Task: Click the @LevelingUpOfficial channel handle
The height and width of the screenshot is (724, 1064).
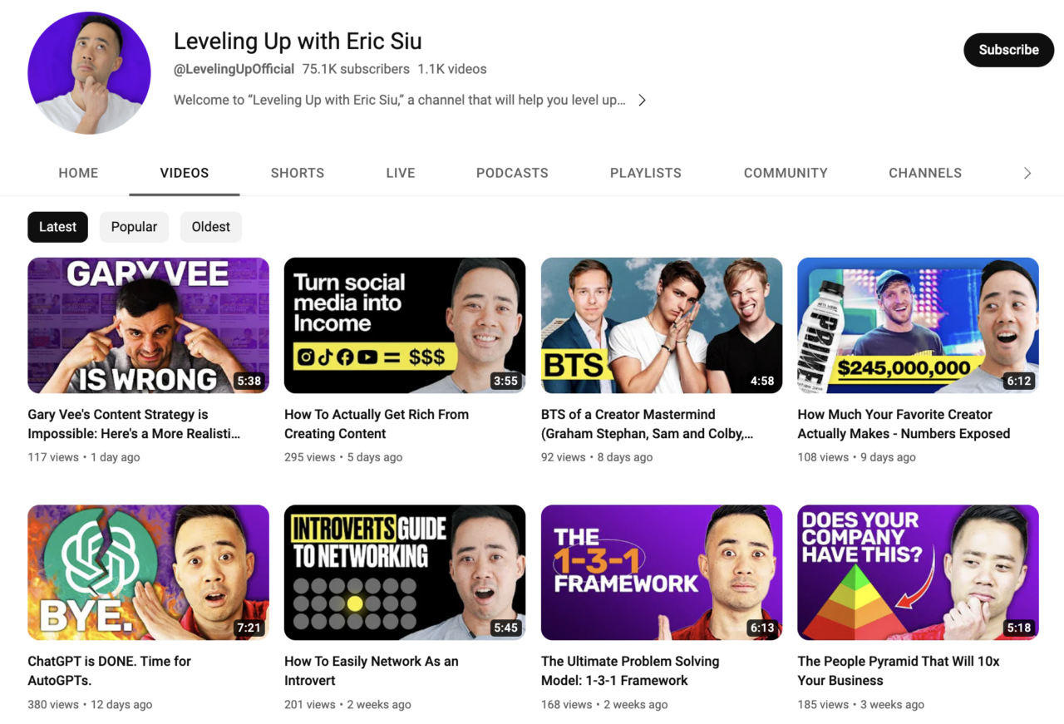Action: (x=234, y=69)
